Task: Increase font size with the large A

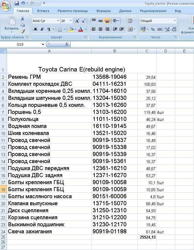Action: tap(77, 21)
